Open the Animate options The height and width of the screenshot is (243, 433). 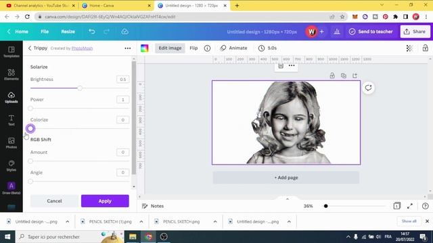(x=233, y=48)
